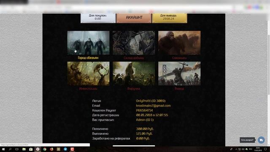
Task: Switch the РУС keyboard language indicator
Action: [x=251, y=149]
